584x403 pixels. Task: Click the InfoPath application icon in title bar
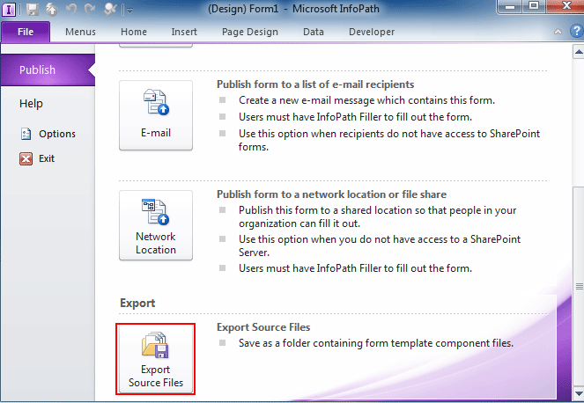click(x=9, y=9)
